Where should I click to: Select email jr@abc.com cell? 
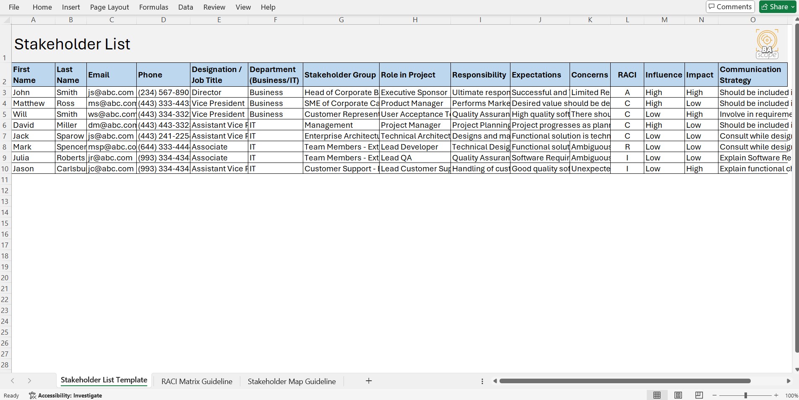(x=111, y=157)
